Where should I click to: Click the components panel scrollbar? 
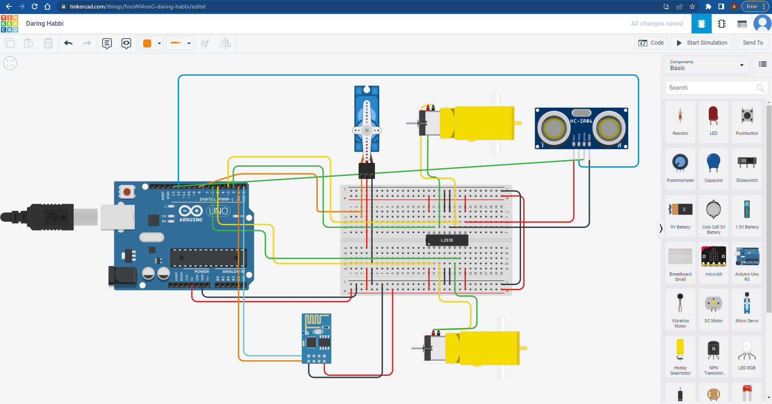[769, 209]
